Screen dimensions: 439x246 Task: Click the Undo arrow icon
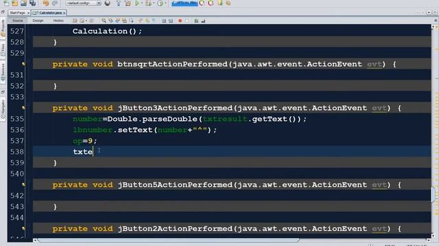(x=46, y=3)
